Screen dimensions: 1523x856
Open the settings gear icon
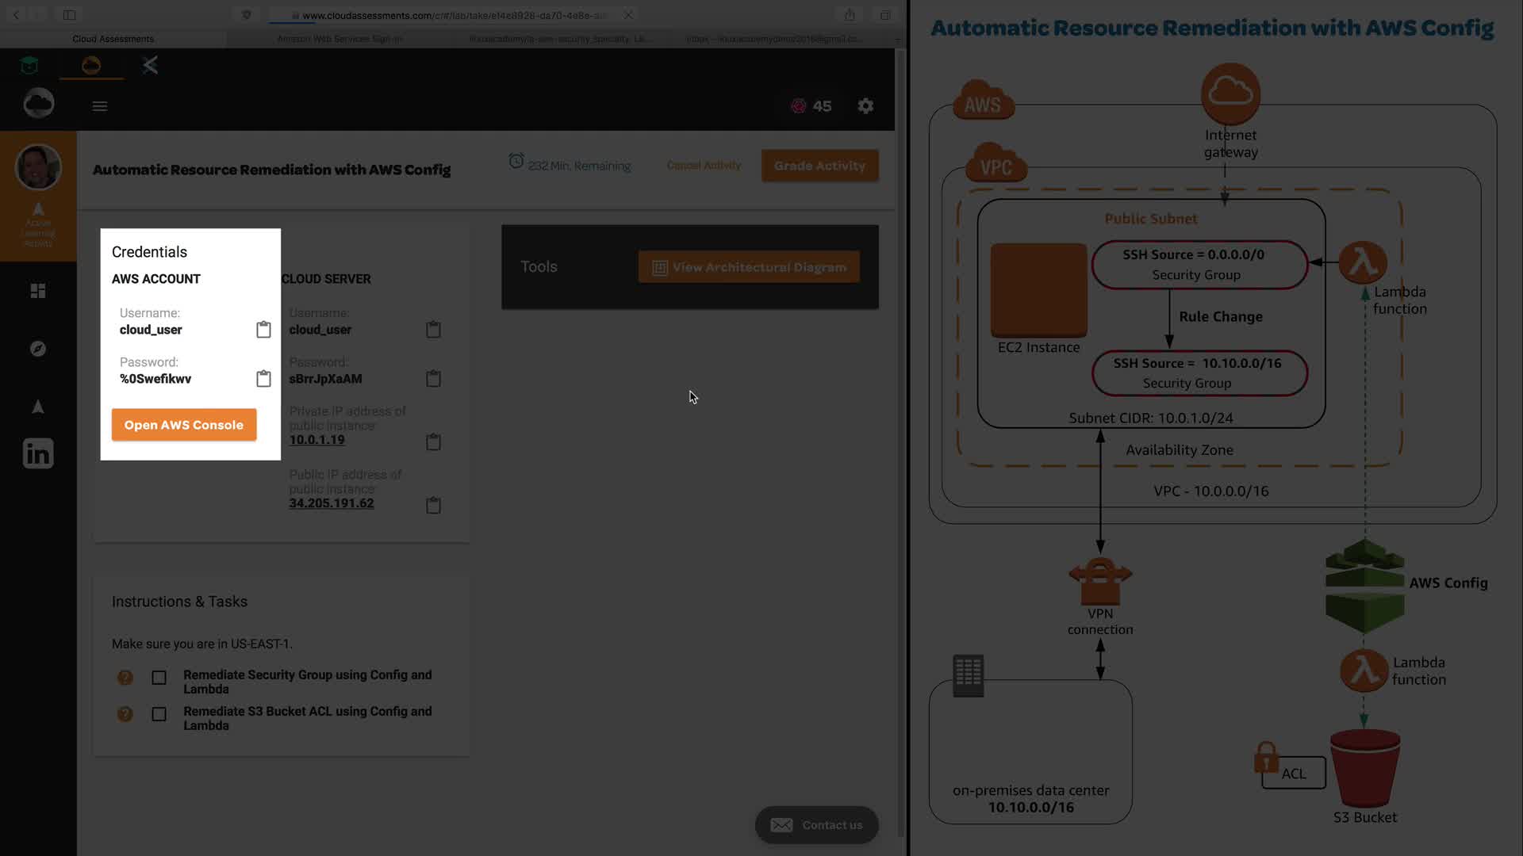(865, 106)
